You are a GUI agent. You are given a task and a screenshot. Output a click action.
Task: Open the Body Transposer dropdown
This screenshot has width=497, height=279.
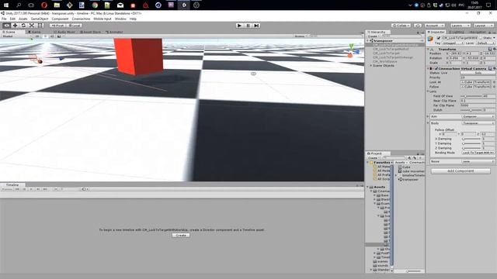pos(478,123)
